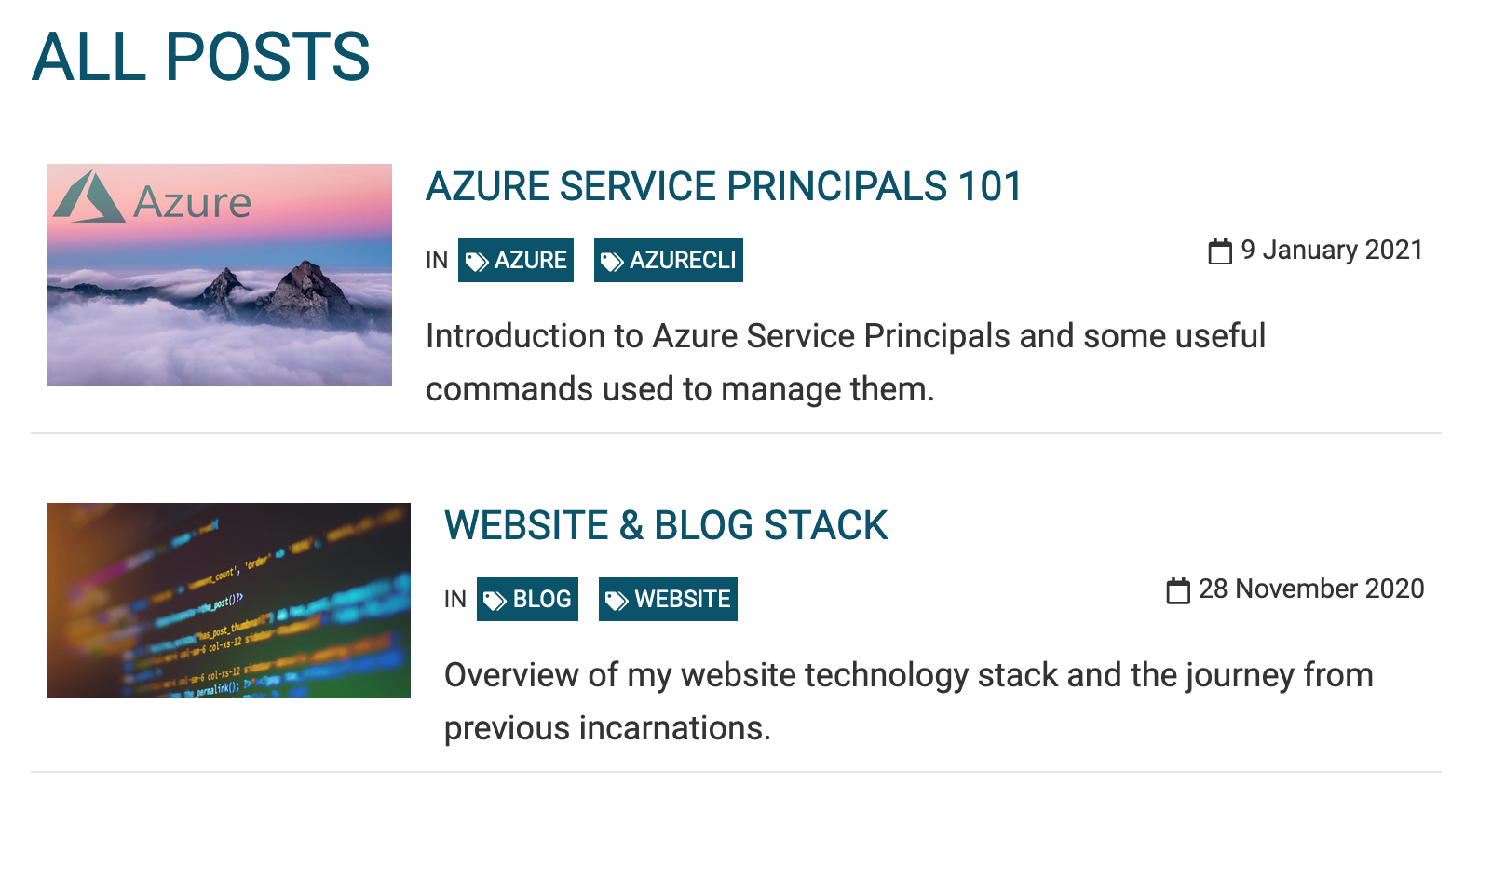Click the Azure logo in the thumbnail

point(89,196)
